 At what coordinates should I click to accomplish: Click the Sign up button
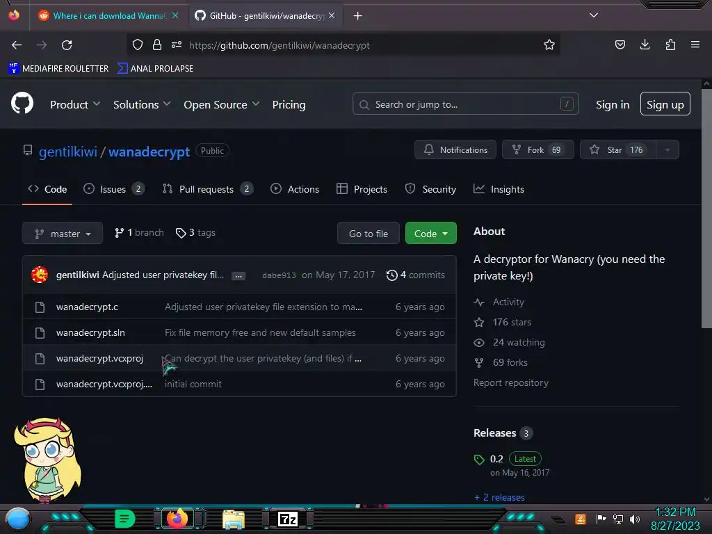coord(665,104)
